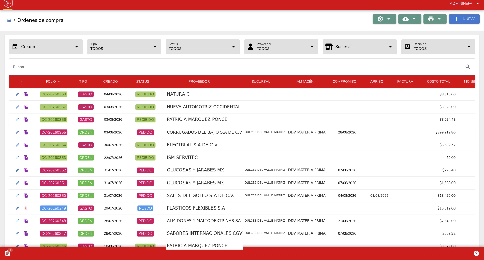Expand the Status filter dropdown
The height and width of the screenshot is (260, 484).
pyautogui.click(x=202, y=47)
